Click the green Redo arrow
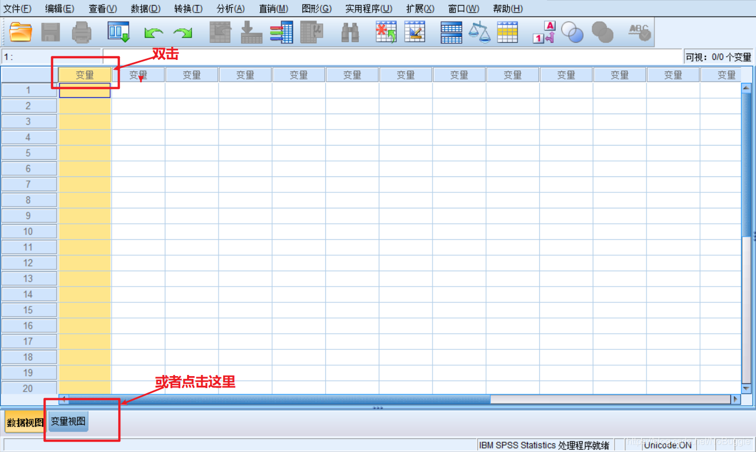The height and width of the screenshot is (452, 756). point(183,33)
